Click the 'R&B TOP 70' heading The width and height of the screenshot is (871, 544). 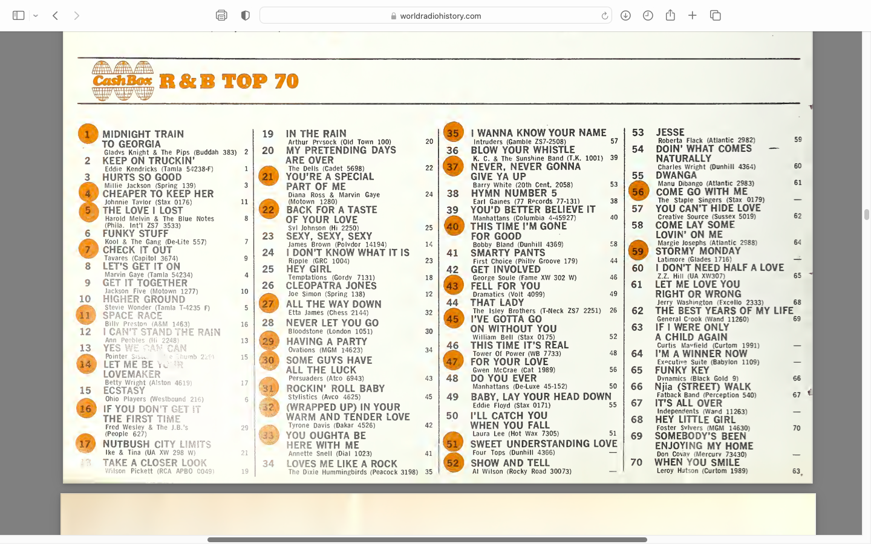(x=229, y=81)
